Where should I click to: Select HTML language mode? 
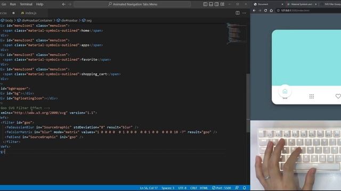tap(204, 188)
